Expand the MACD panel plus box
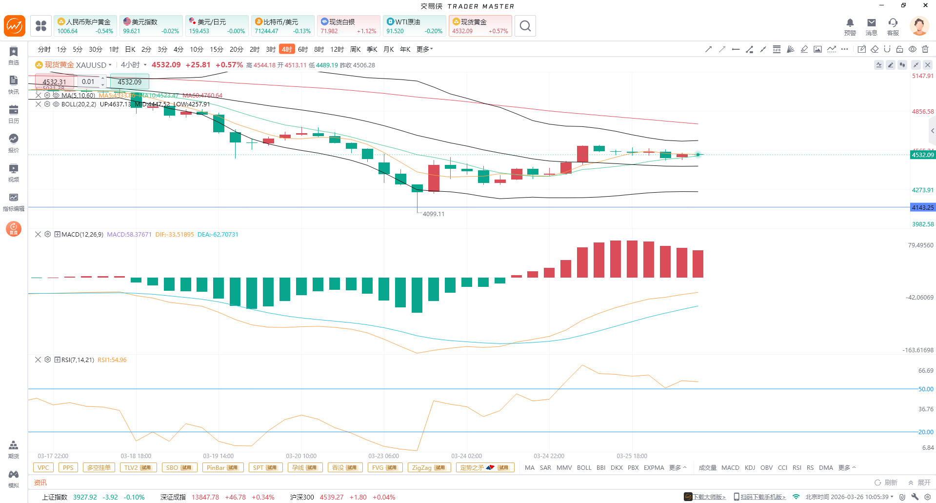936x503 pixels. click(x=58, y=235)
